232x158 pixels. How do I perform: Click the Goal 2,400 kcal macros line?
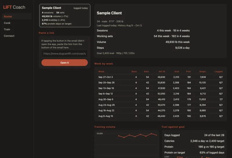click(x=116, y=53)
